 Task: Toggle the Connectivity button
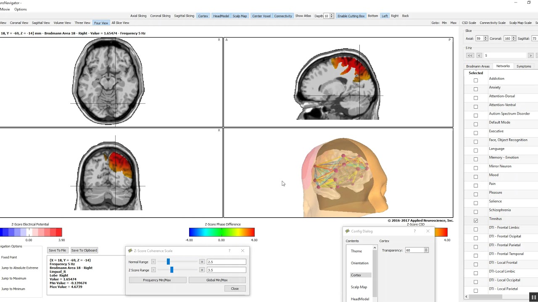283,16
